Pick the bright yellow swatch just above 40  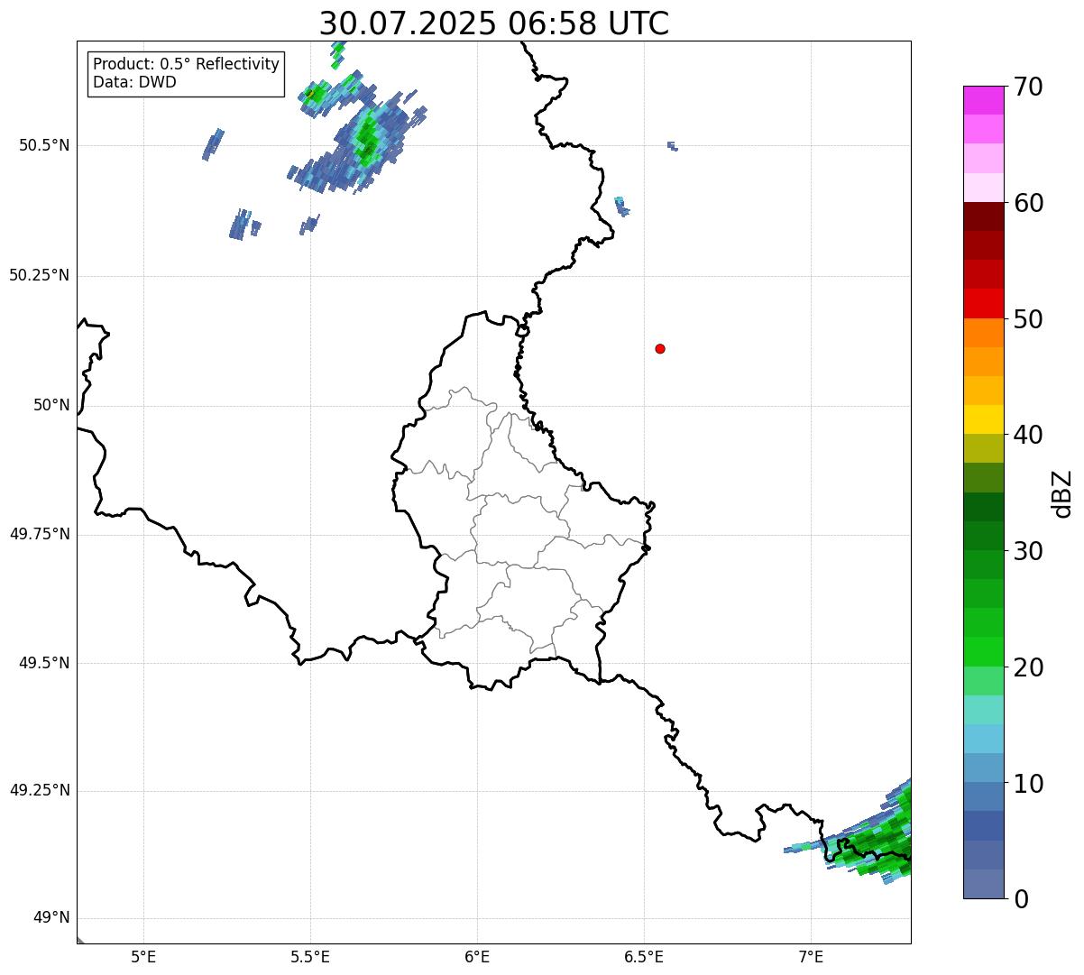pyautogui.click(x=983, y=419)
